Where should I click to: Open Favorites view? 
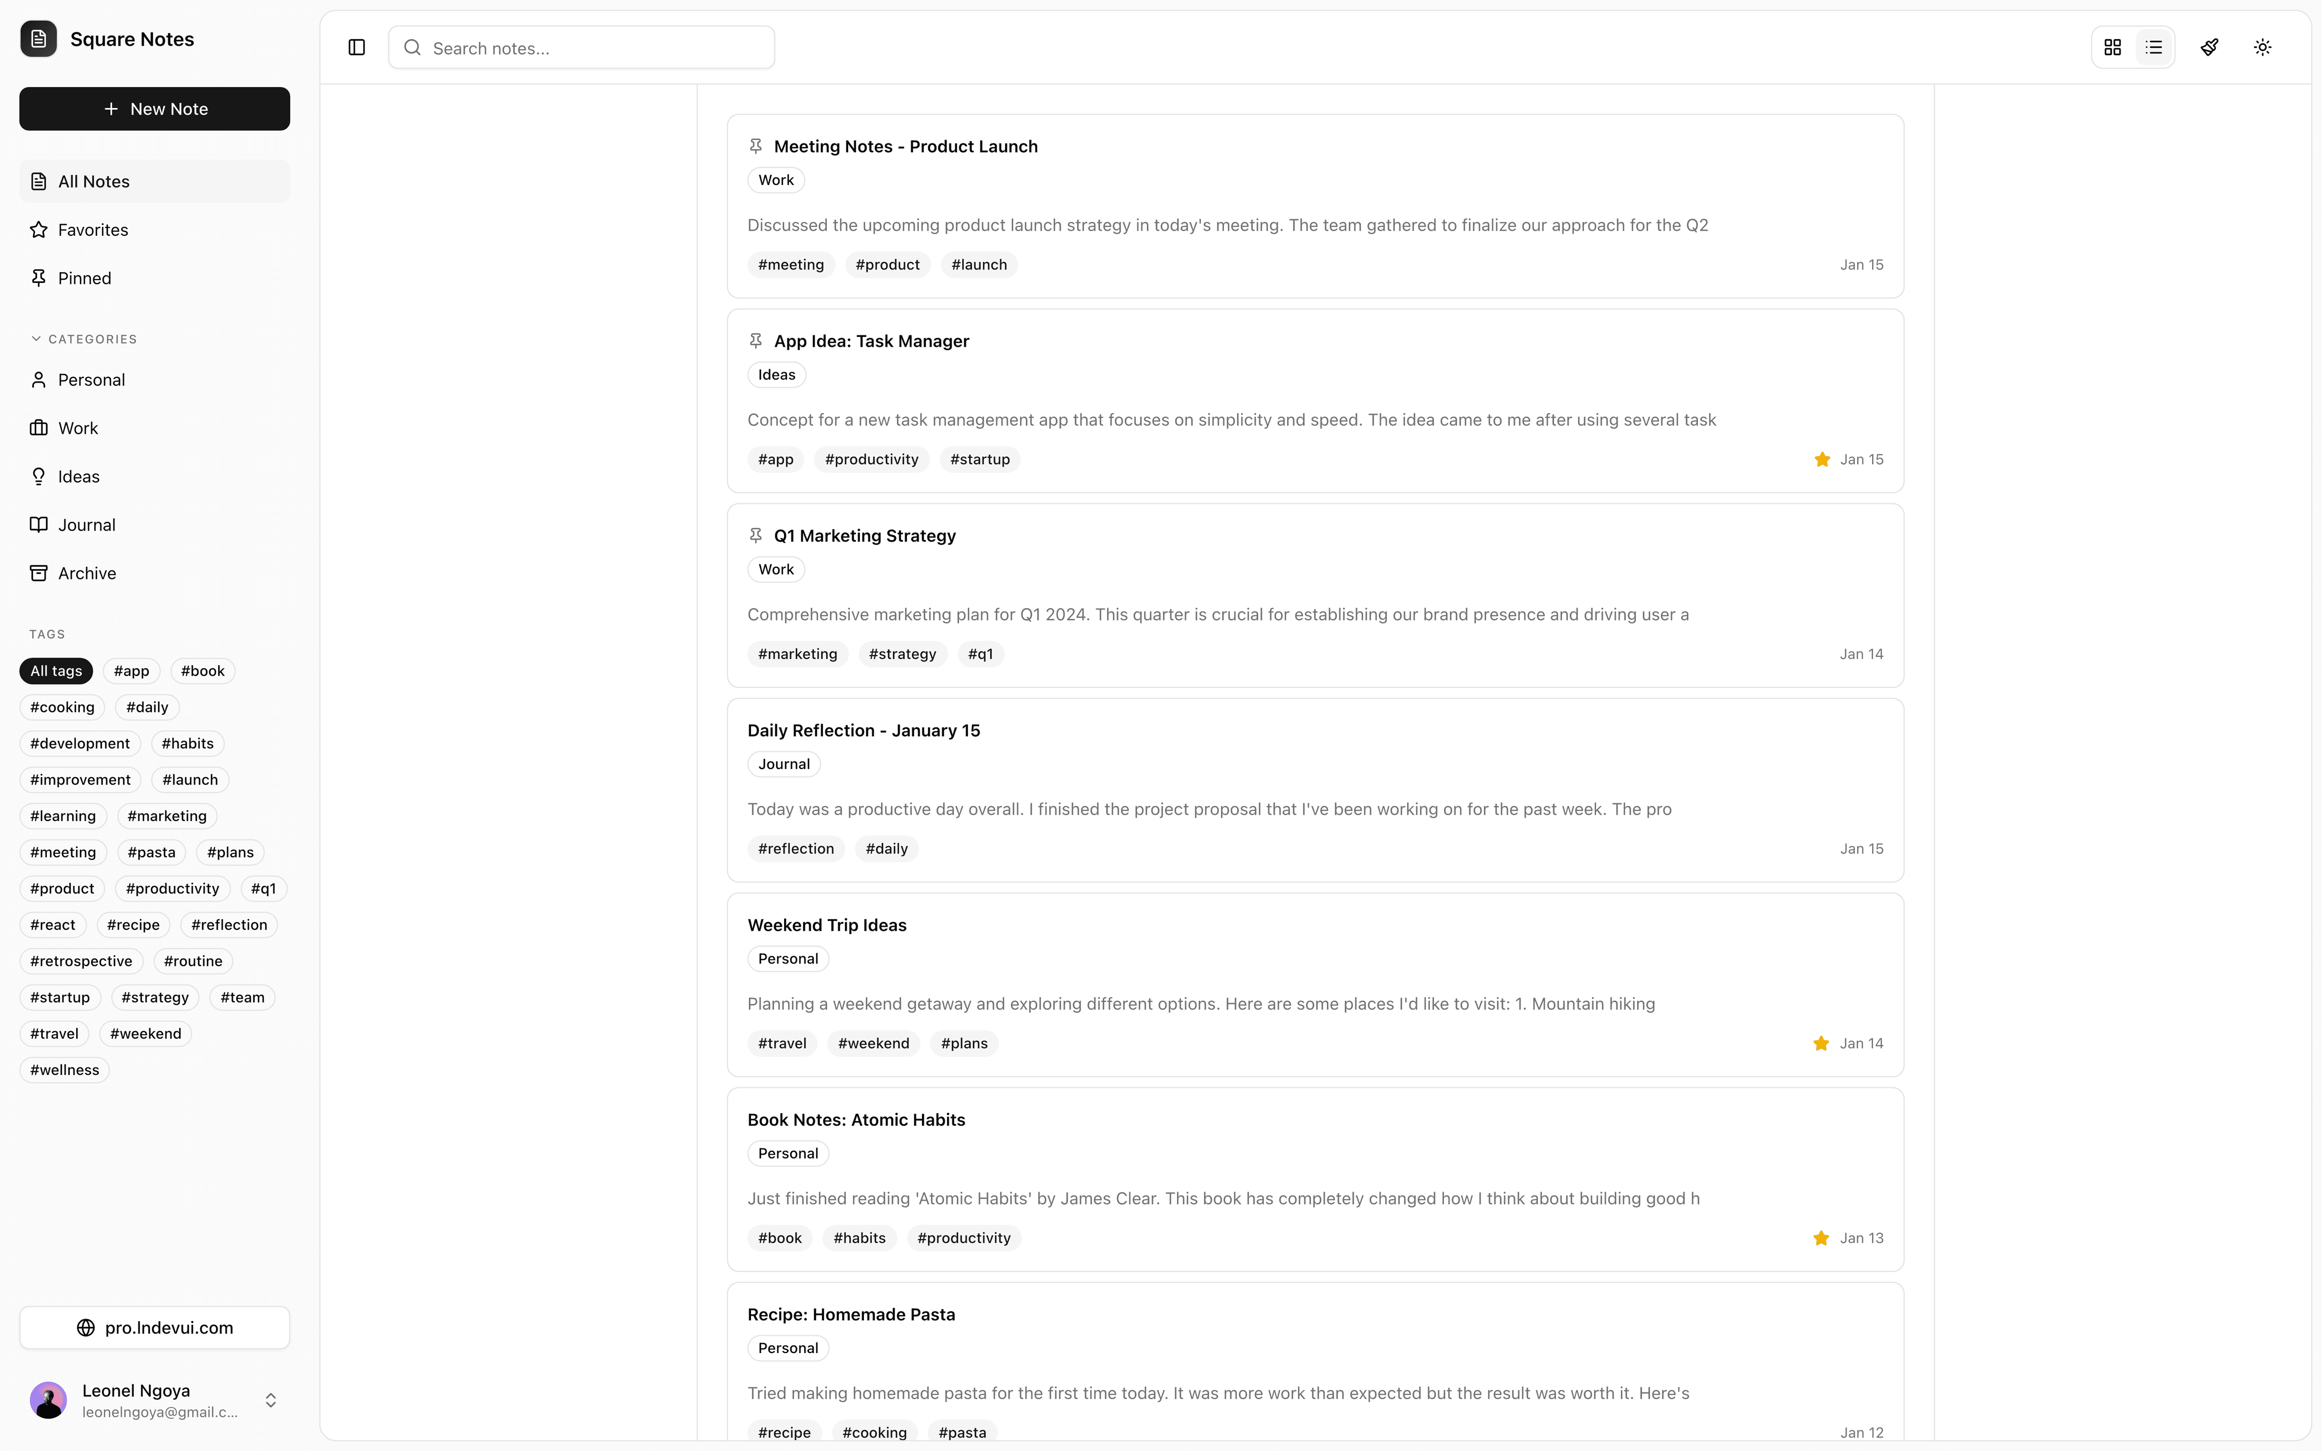(155, 229)
